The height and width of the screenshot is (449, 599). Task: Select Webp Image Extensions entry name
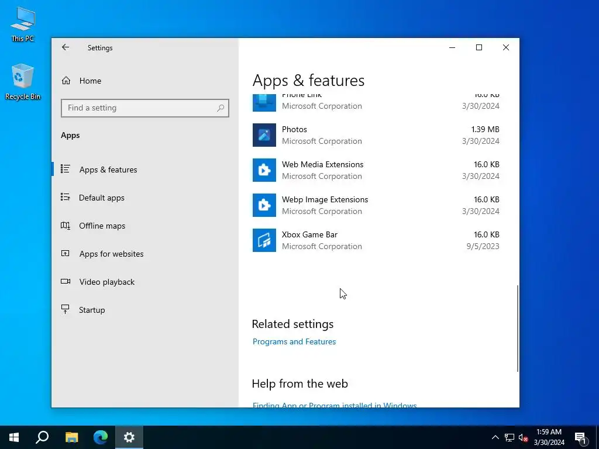(325, 200)
